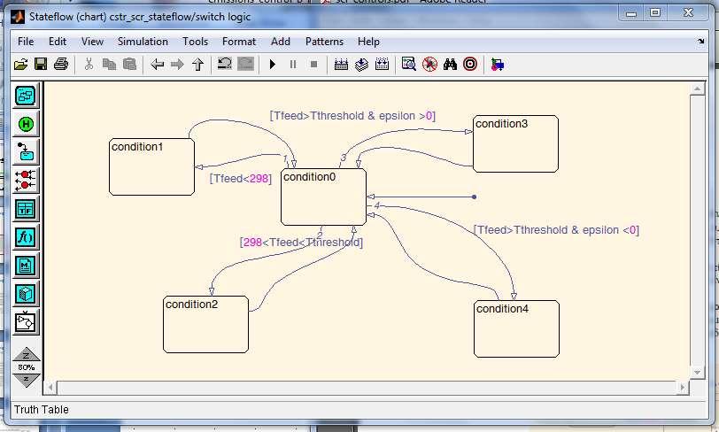Screen dimensions: 719x432
Task: Open the File menu
Action: pos(26,42)
